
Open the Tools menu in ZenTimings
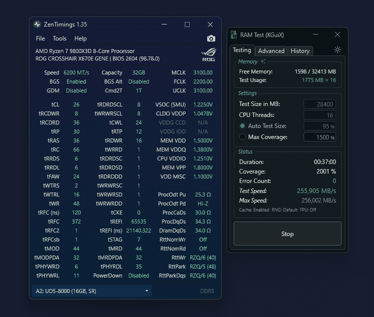pyautogui.click(x=59, y=38)
